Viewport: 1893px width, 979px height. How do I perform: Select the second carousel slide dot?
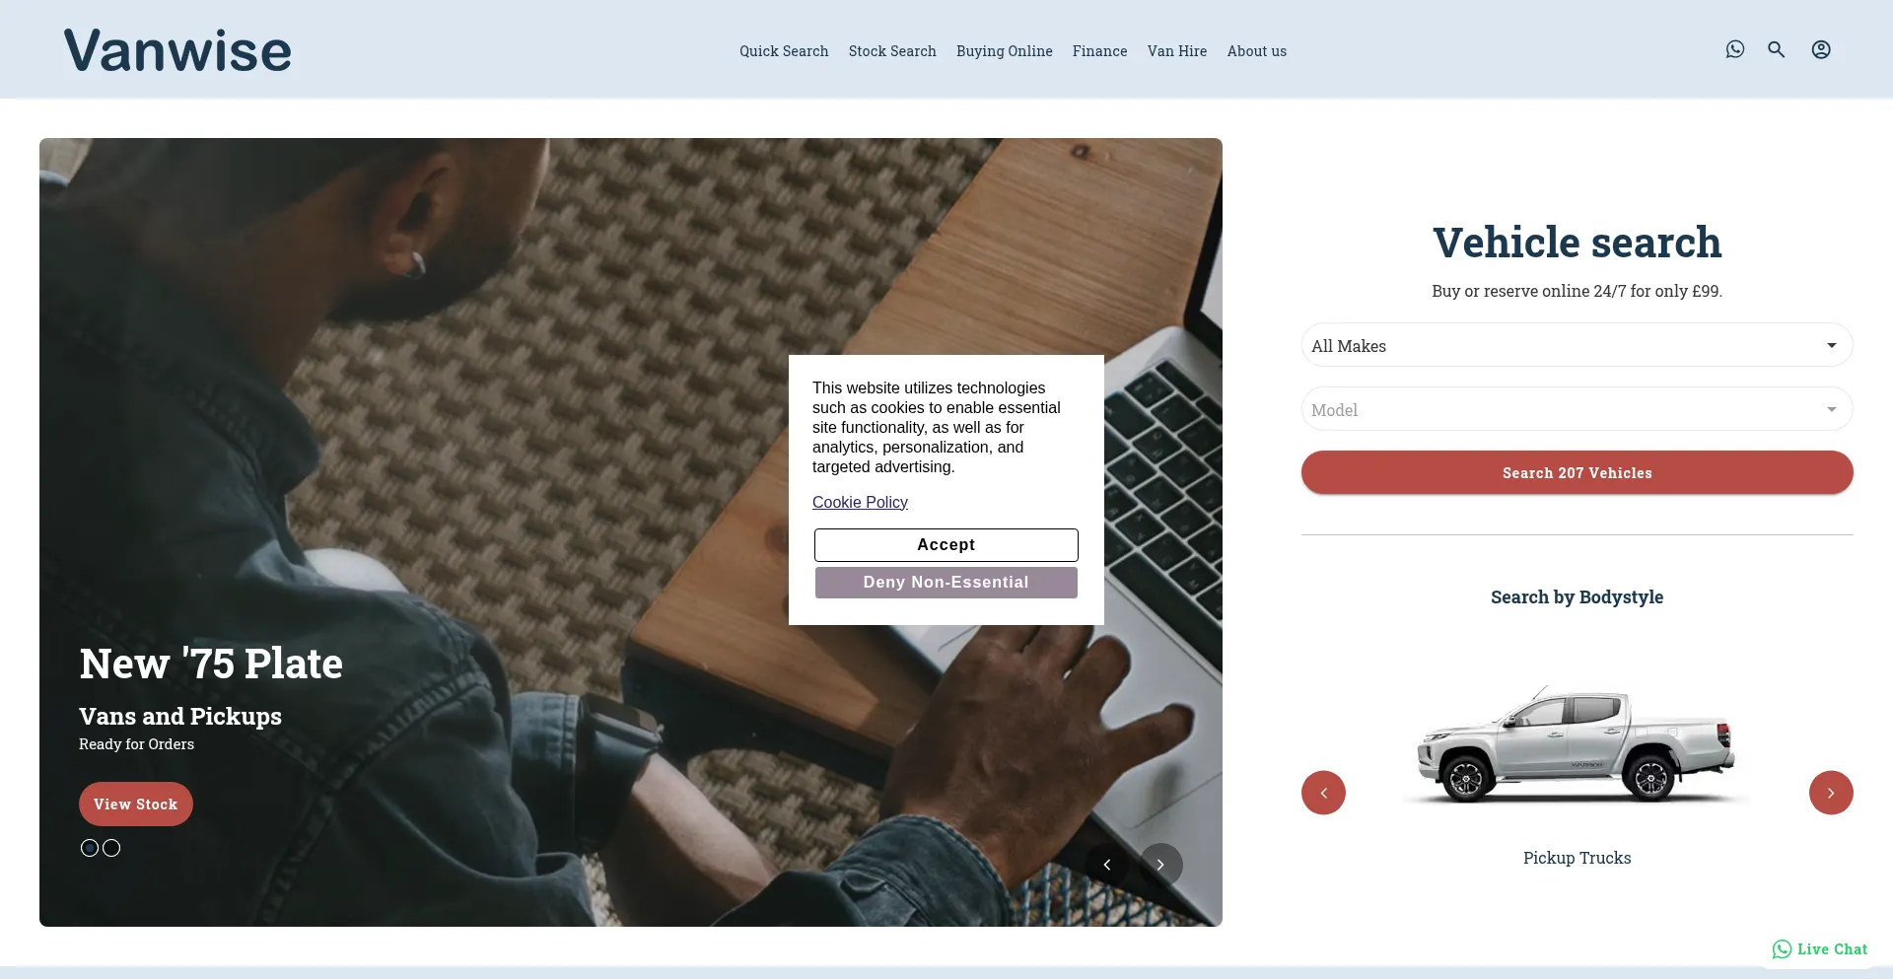coord(111,848)
